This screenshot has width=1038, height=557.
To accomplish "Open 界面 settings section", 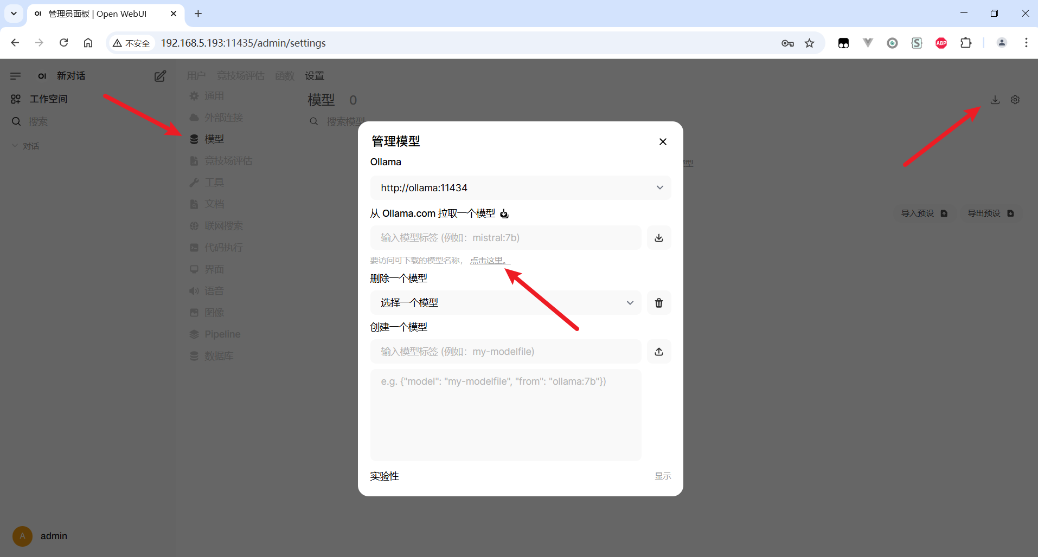I will (x=207, y=269).
